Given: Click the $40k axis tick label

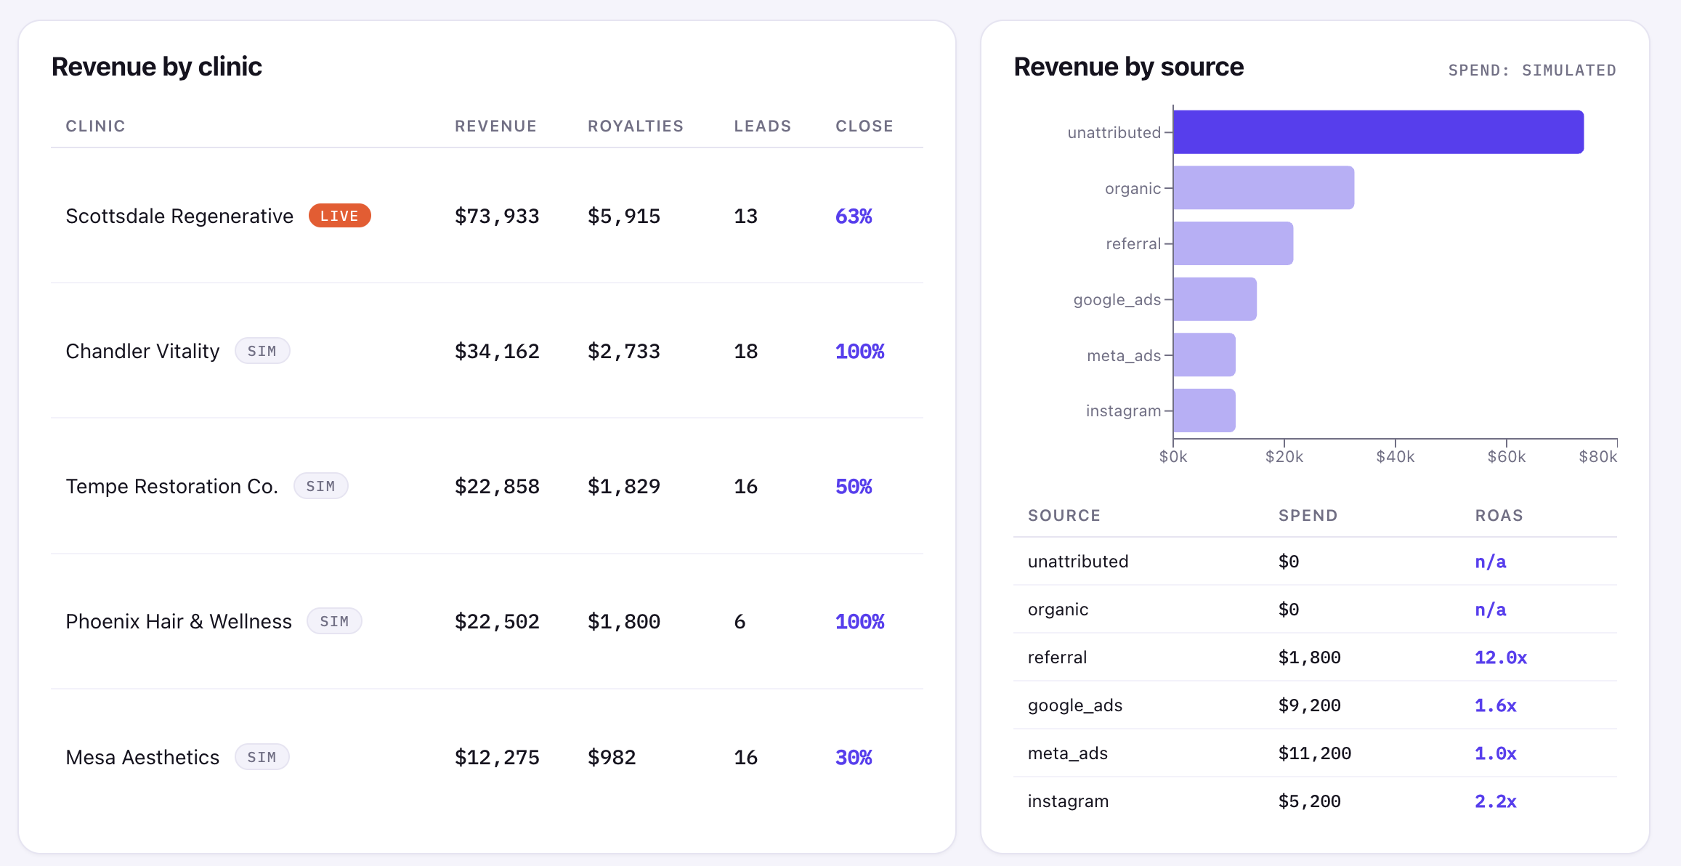Looking at the screenshot, I should (x=1396, y=456).
